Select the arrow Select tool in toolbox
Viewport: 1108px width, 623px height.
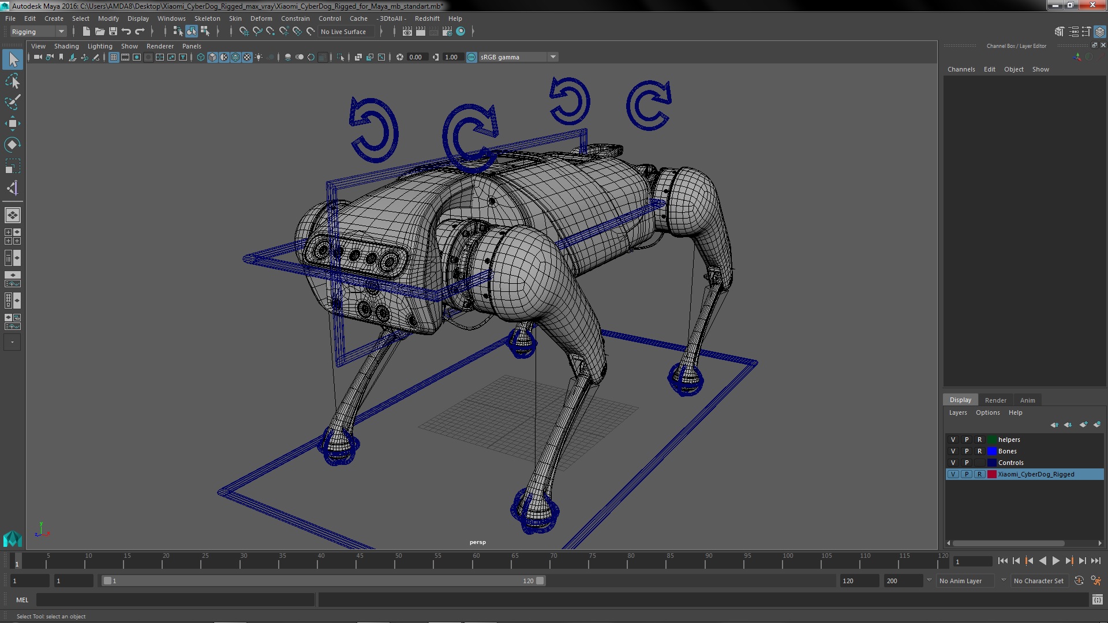[13, 59]
